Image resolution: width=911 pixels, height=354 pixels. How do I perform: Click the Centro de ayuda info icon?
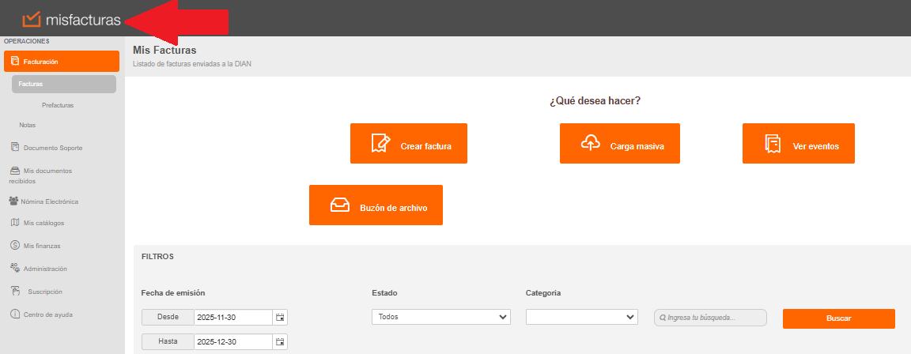click(15, 314)
